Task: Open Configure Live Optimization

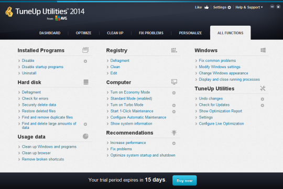Action: click(x=221, y=124)
